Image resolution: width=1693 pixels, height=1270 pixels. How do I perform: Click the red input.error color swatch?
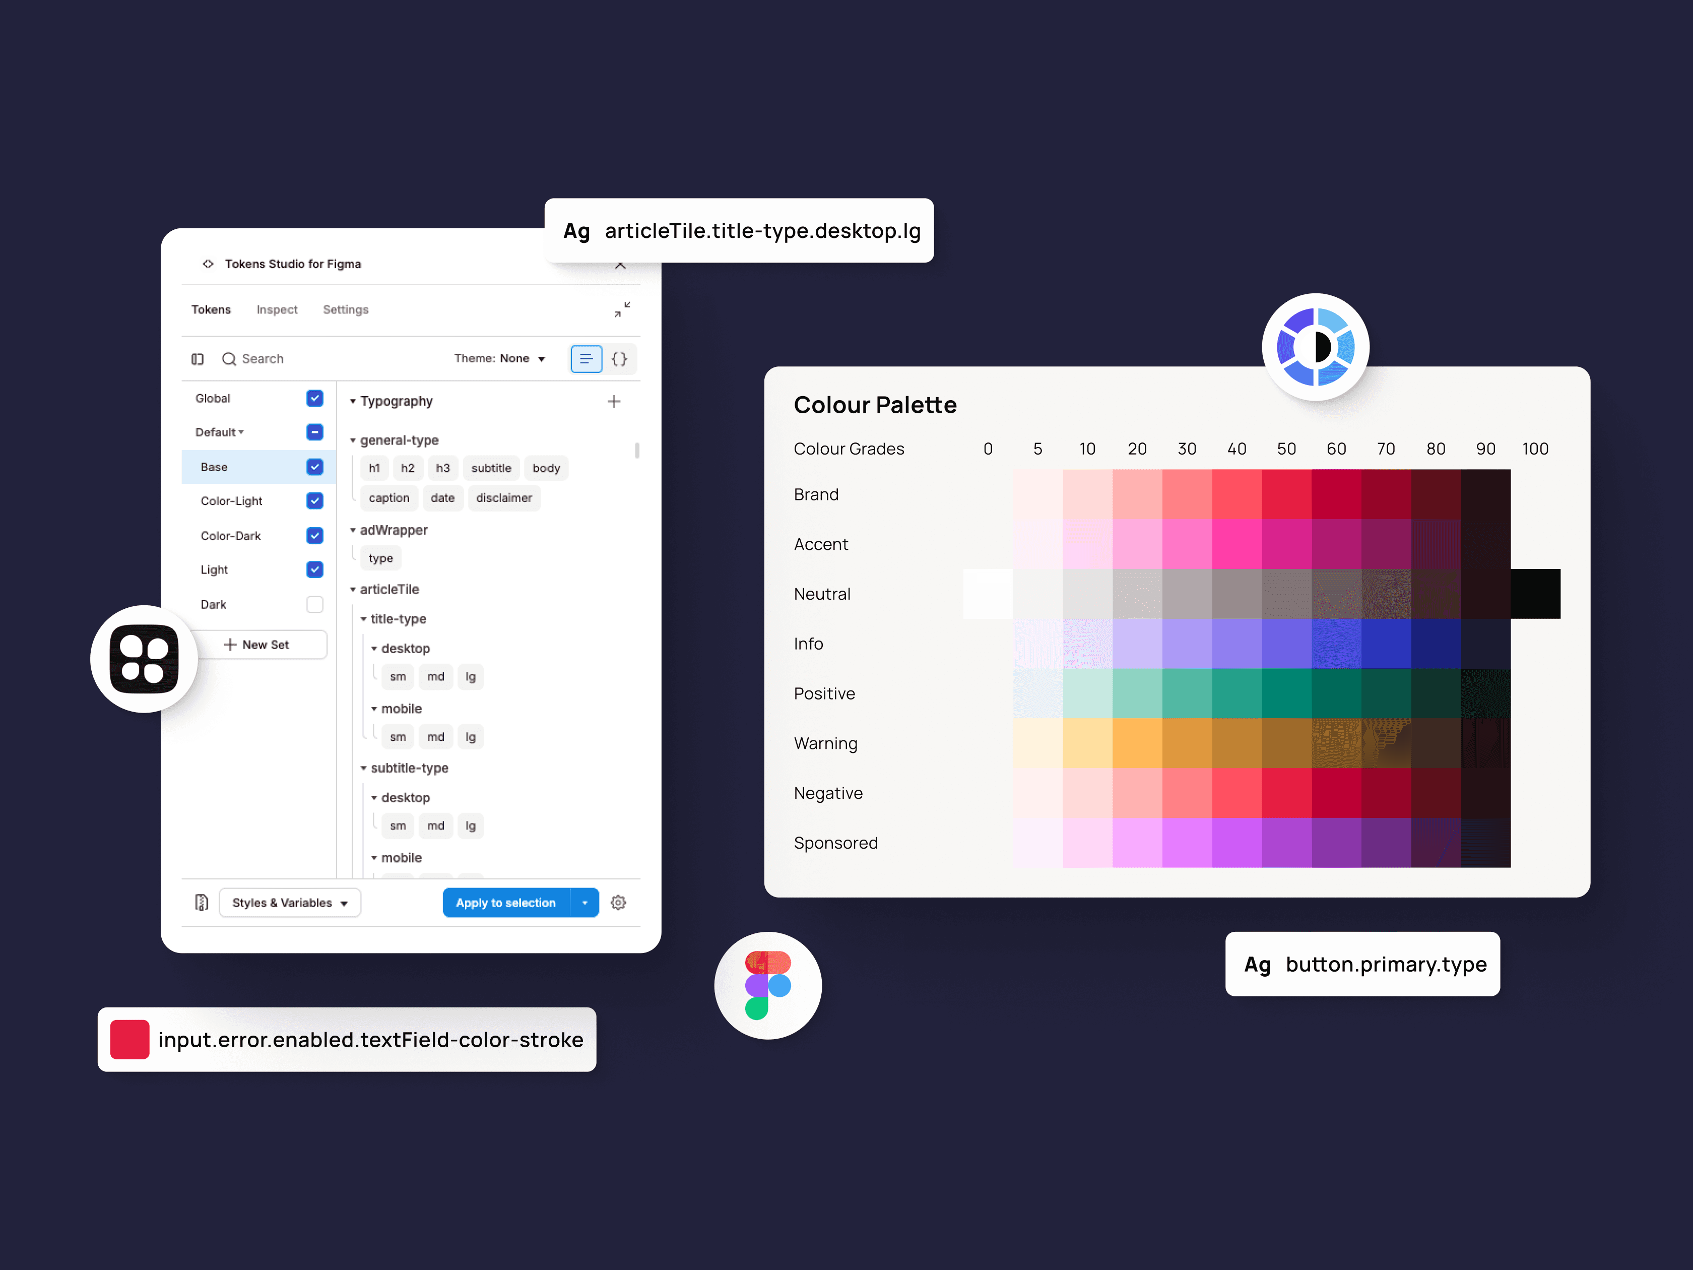129,1040
